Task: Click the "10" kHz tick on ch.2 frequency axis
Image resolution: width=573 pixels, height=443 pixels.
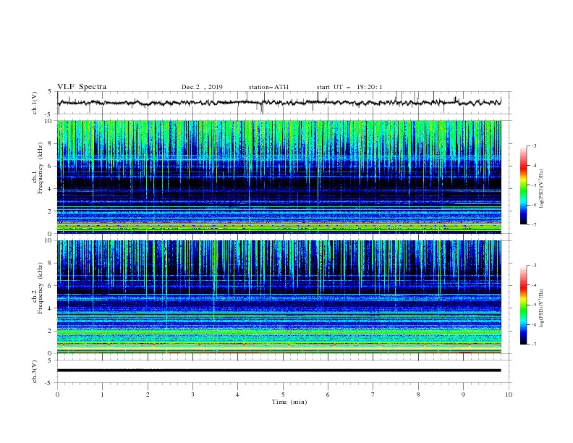Action: (x=48, y=240)
